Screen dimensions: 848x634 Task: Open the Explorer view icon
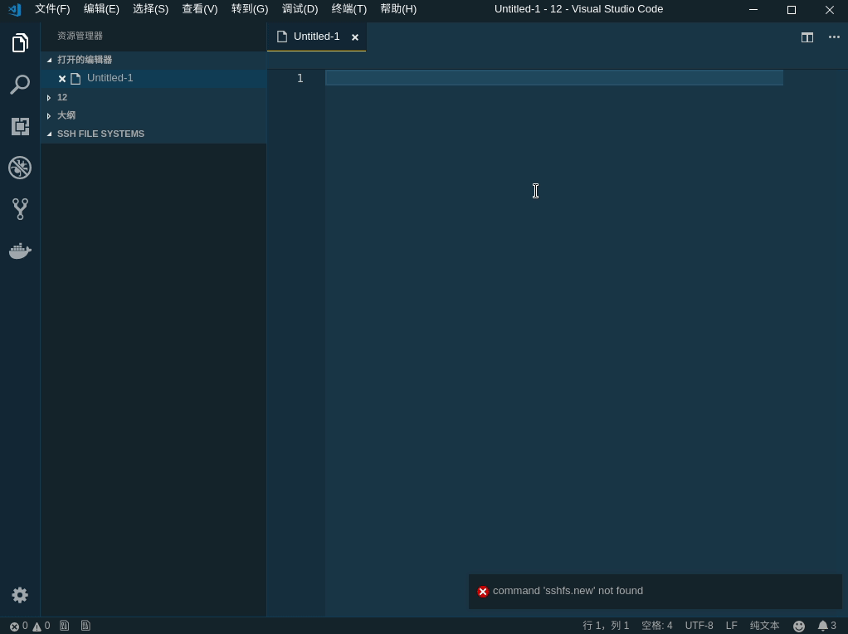coord(20,42)
